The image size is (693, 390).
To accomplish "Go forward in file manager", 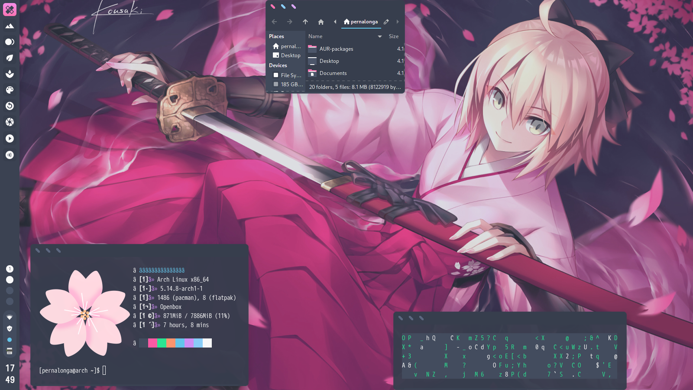I will pyautogui.click(x=289, y=22).
